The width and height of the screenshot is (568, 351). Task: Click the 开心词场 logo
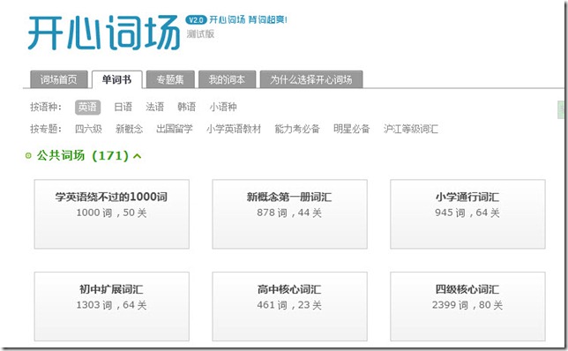pos(104,33)
